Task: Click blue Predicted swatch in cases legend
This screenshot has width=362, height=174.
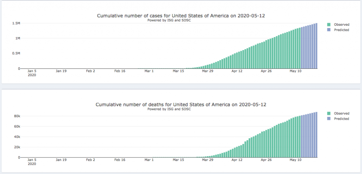Action: tap(329, 30)
